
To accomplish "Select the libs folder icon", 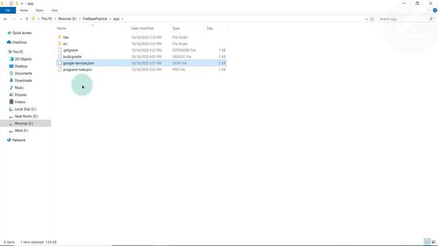I will point(60,37).
